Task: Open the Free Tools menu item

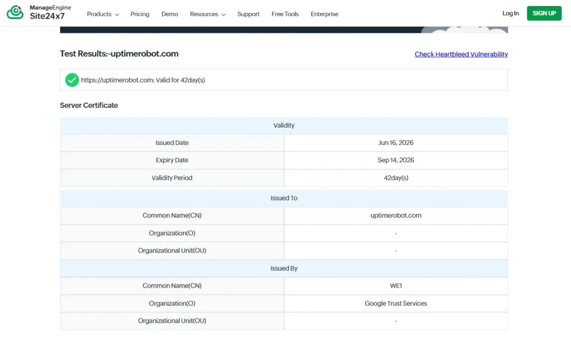Action: (285, 14)
